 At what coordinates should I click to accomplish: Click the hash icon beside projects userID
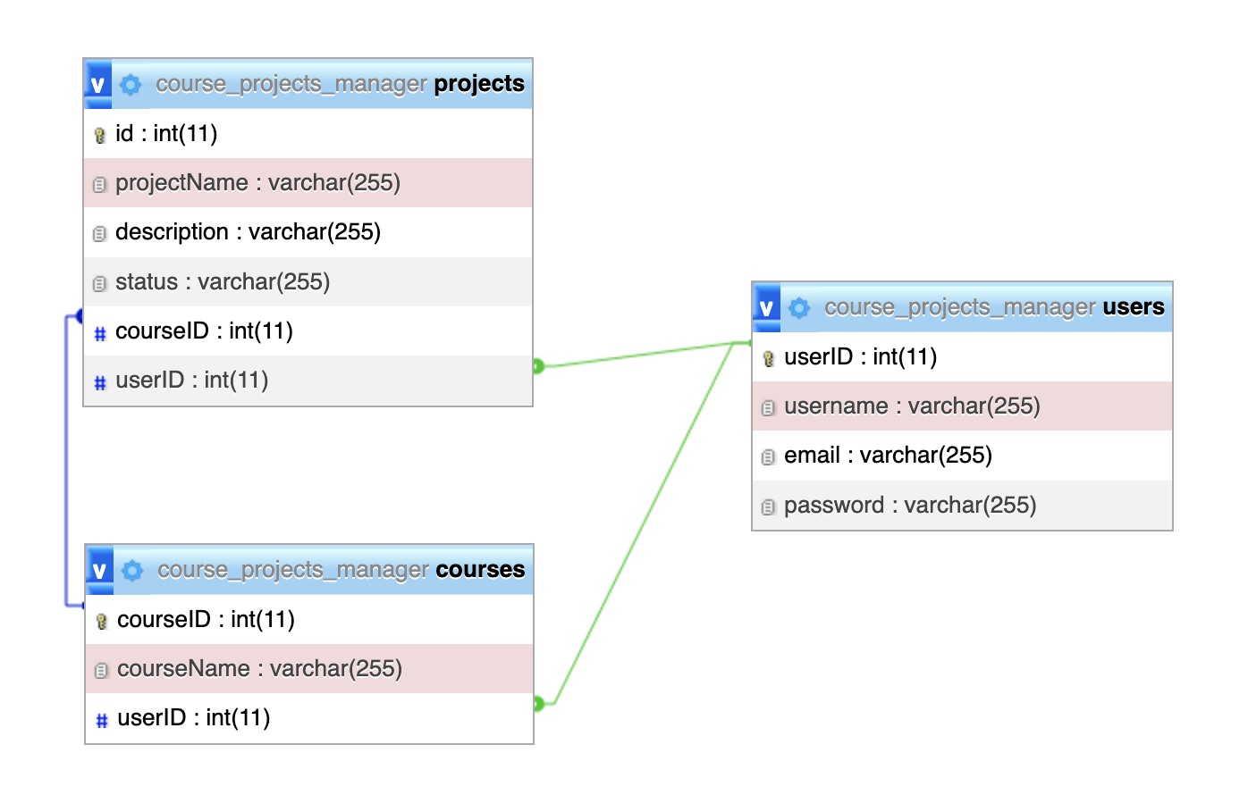(100, 383)
